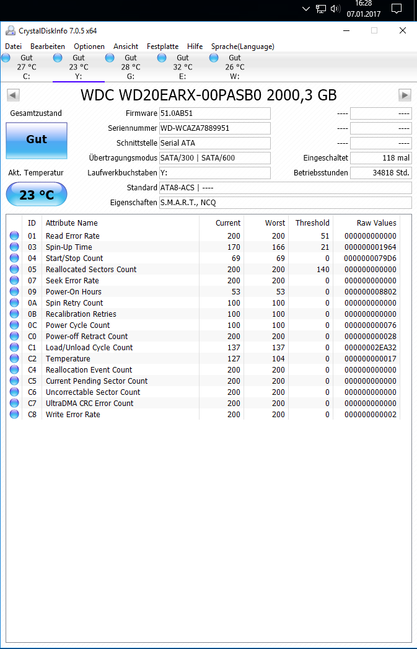417x649 pixels.
Task: Open the Bearbeiten menu
Action: coord(48,46)
